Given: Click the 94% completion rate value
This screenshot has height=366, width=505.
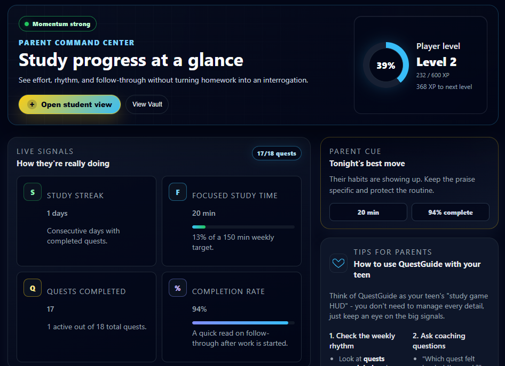Looking at the screenshot, I should pos(199,309).
